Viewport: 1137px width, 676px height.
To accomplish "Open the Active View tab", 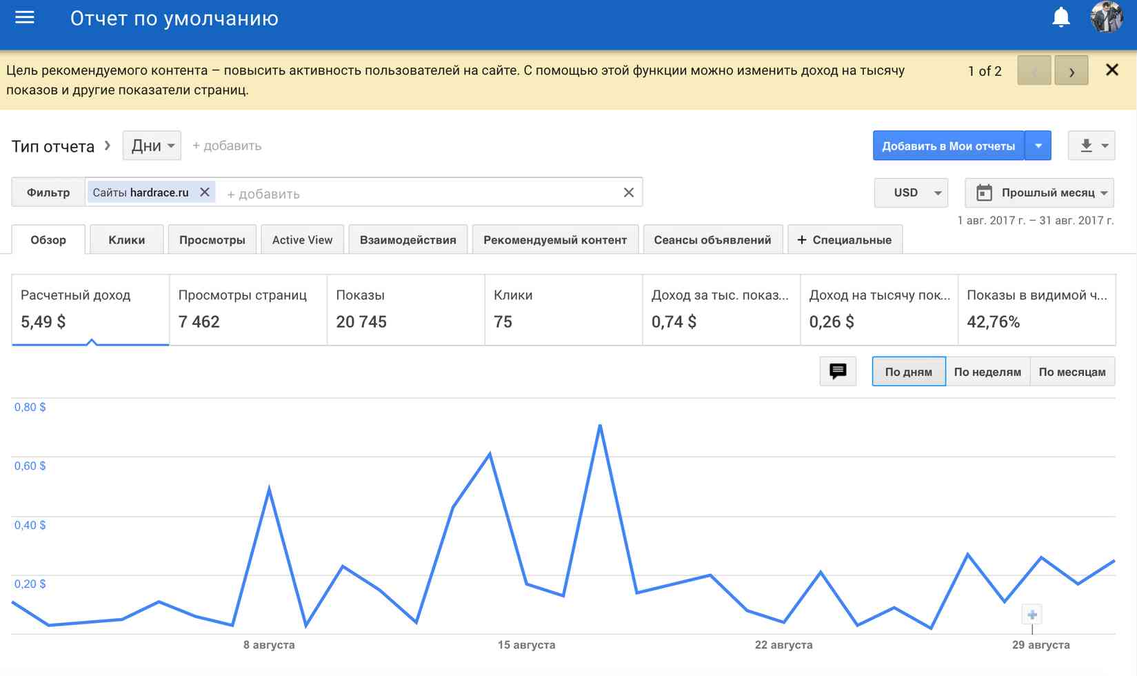I will (302, 240).
